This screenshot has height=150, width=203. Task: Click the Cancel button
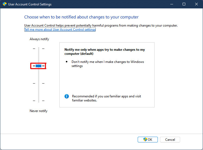point(170,139)
